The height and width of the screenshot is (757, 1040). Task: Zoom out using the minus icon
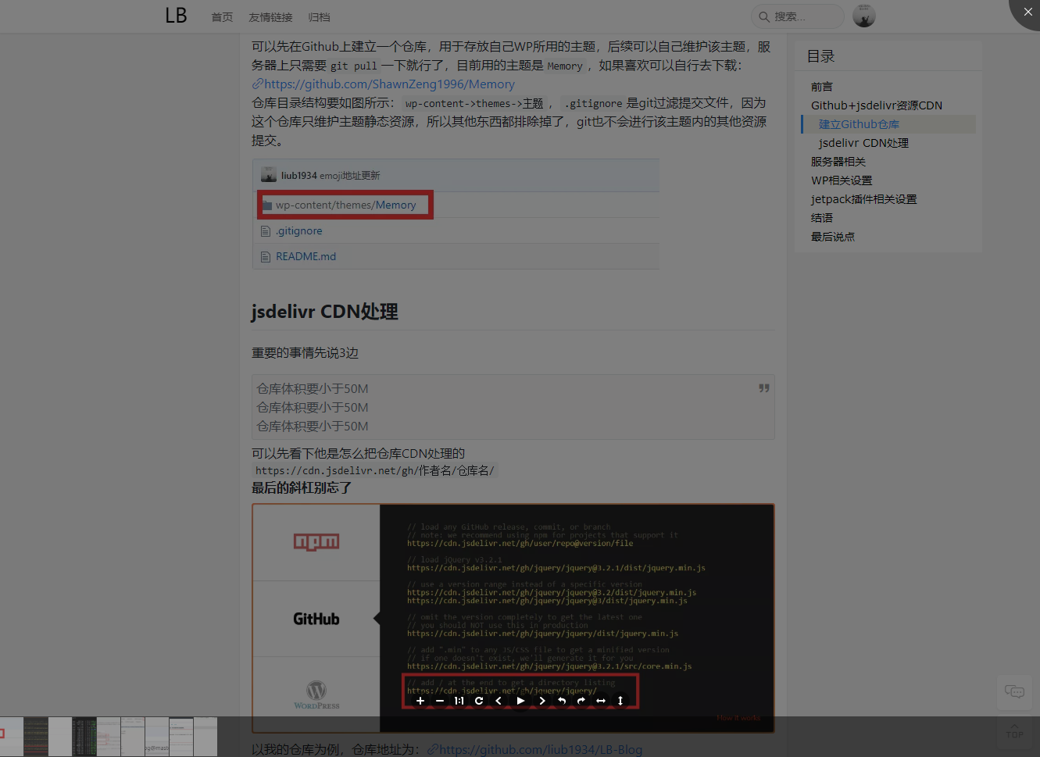point(439,701)
